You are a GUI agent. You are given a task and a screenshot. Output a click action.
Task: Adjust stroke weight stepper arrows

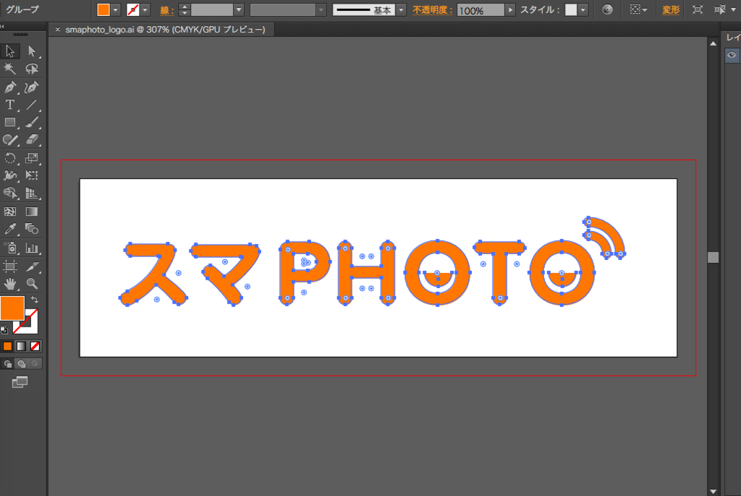pyautogui.click(x=185, y=10)
